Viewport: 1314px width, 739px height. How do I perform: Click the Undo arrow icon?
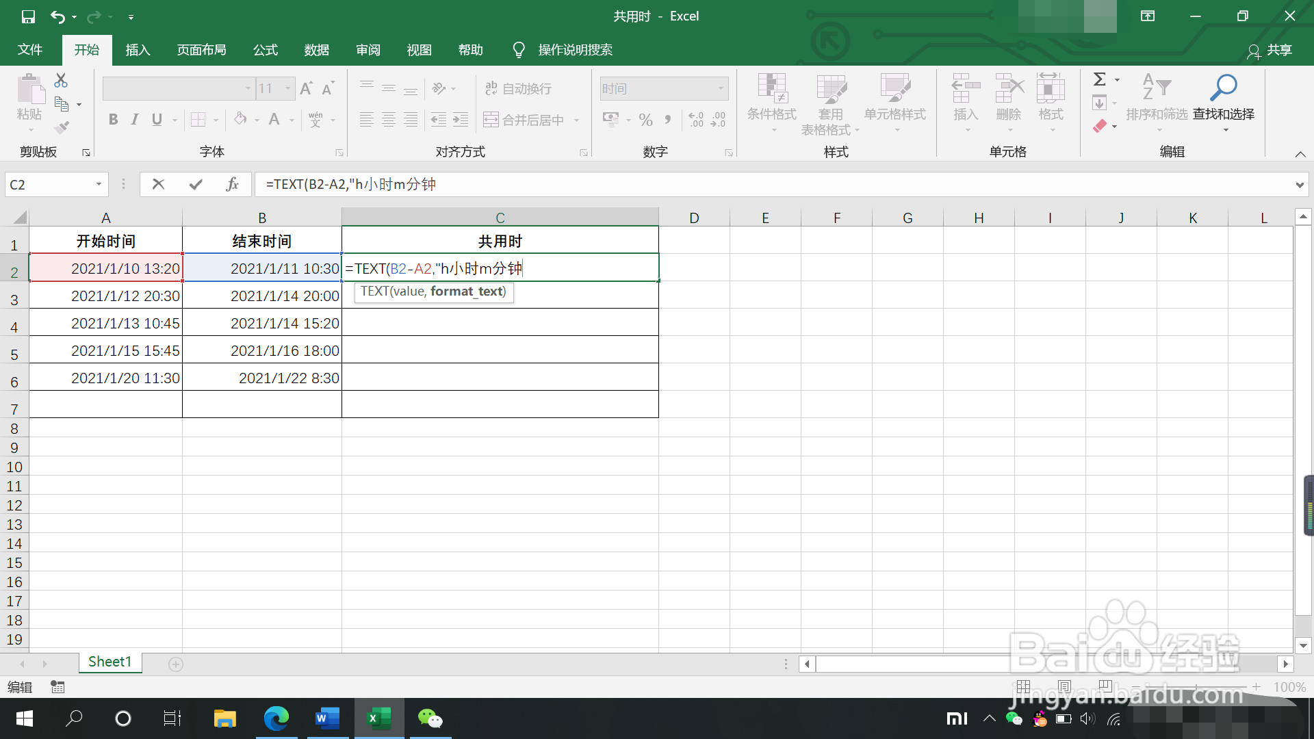point(57,16)
